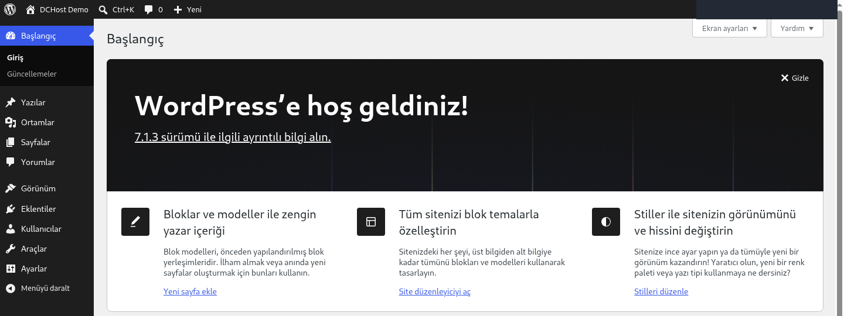The image size is (844, 316).
Task: Click the WordPress logo in admin bar
Action: pyautogui.click(x=10, y=9)
